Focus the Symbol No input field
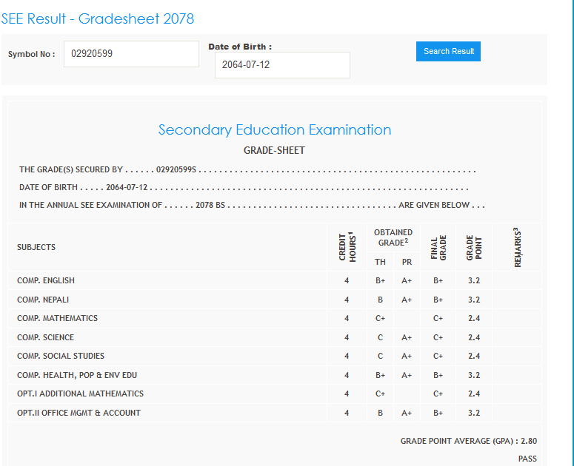The image size is (574, 466). click(131, 54)
